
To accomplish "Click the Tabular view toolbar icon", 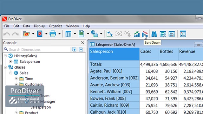I will [x=69, y=34].
